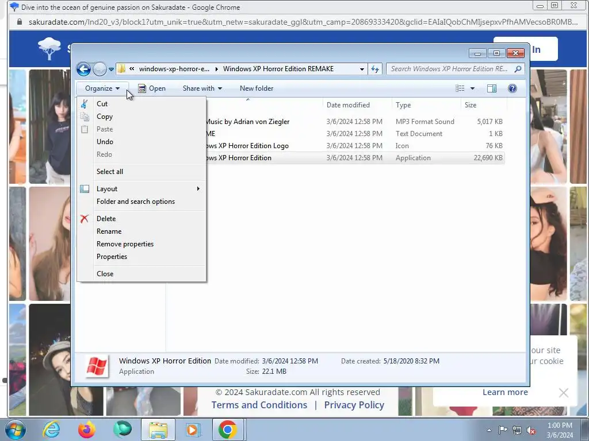
Task: Open Windows Media Player from taskbar
Action: pyautogui.click(x=193, y=430)
